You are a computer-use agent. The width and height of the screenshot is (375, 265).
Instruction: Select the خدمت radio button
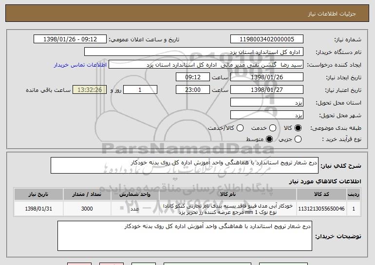pos(273,128)
